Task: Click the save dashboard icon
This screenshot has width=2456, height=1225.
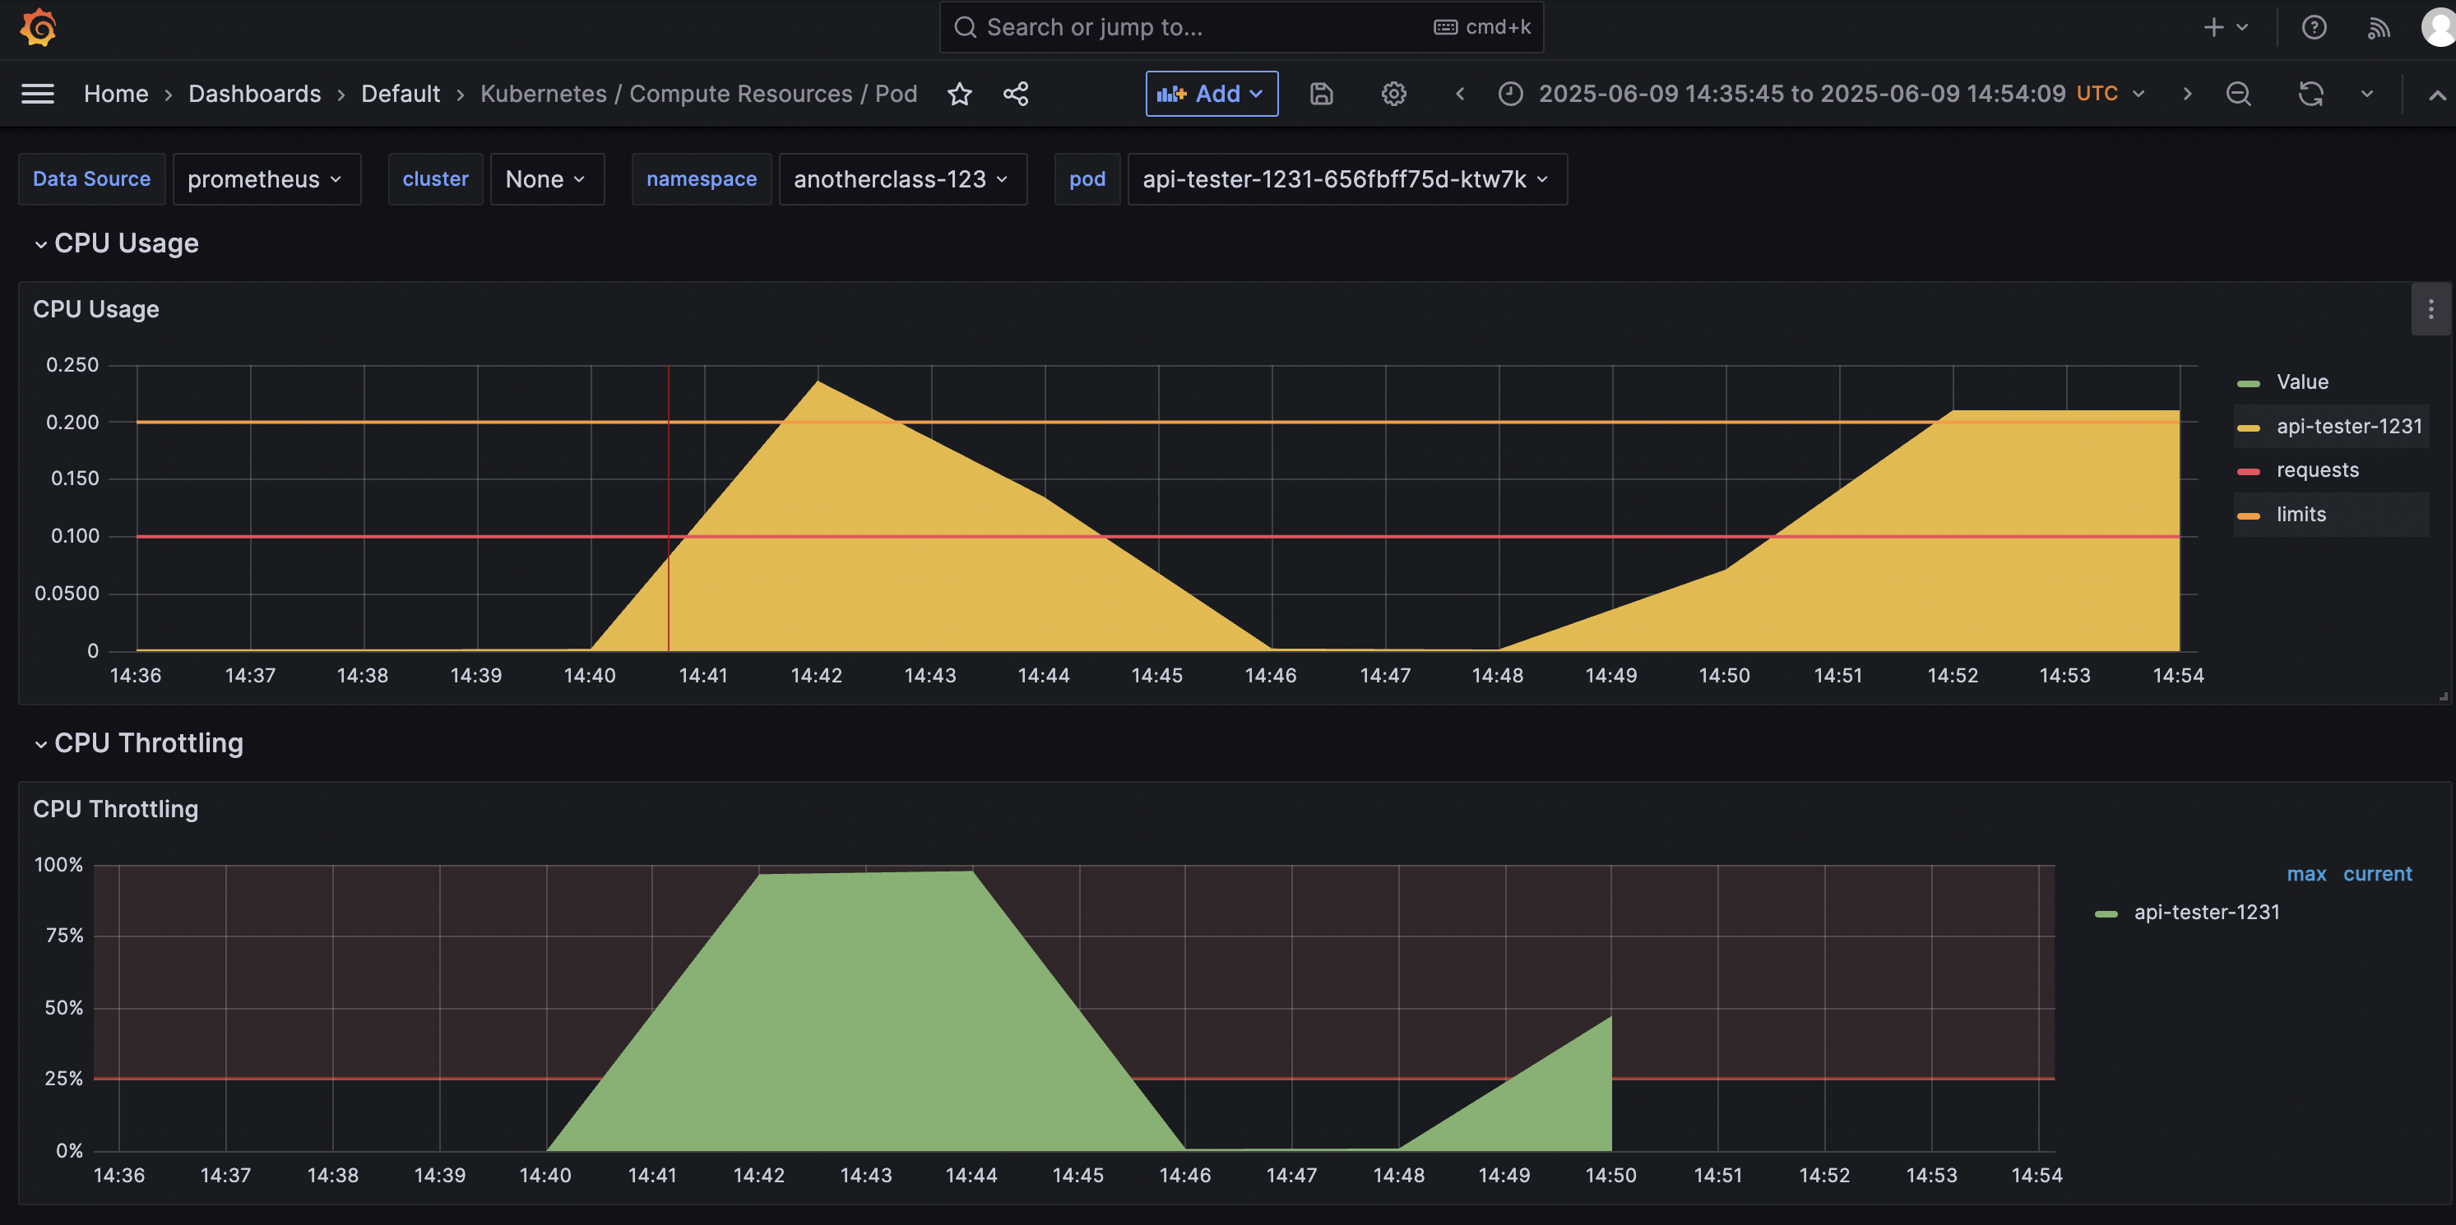Action: tap(1320, 94)
